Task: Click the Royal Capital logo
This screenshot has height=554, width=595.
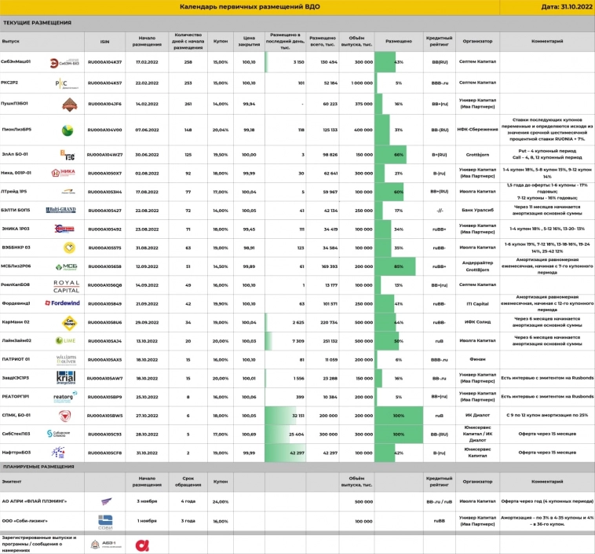Action: [66, 284]
